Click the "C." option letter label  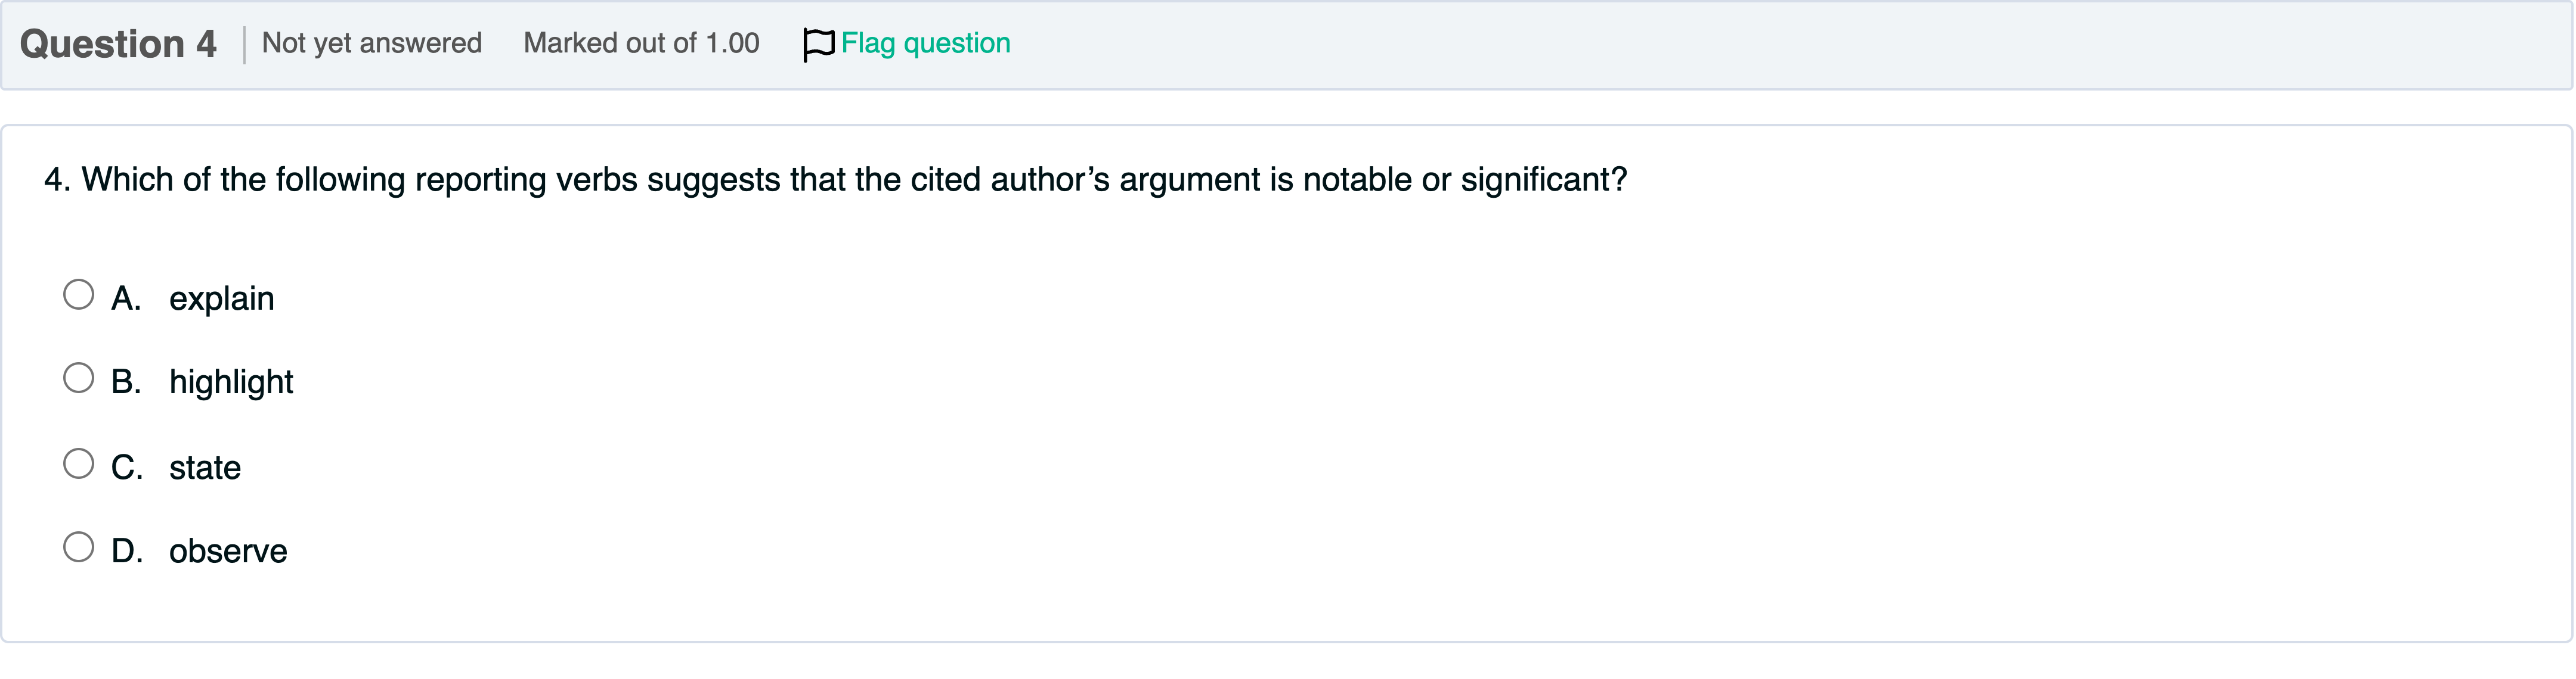[127, 468]
